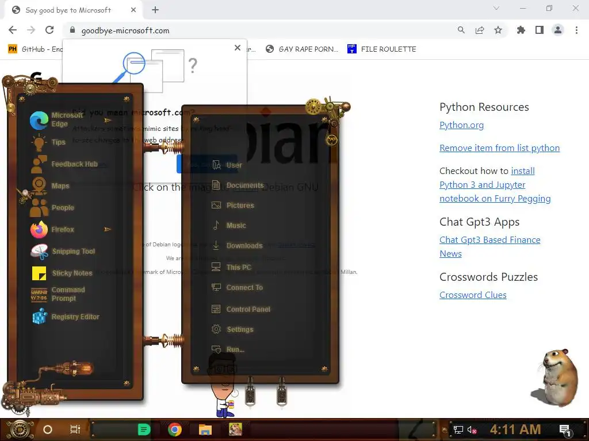
Task: Bookmark this page with star icon
Action: [x=498, y=30]
